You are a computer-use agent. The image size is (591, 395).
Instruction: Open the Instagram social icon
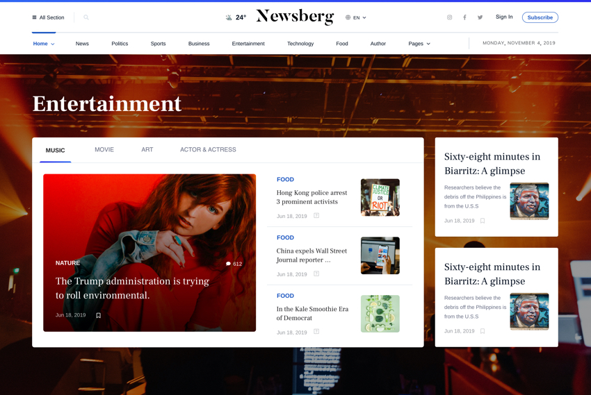click(449, 17)
